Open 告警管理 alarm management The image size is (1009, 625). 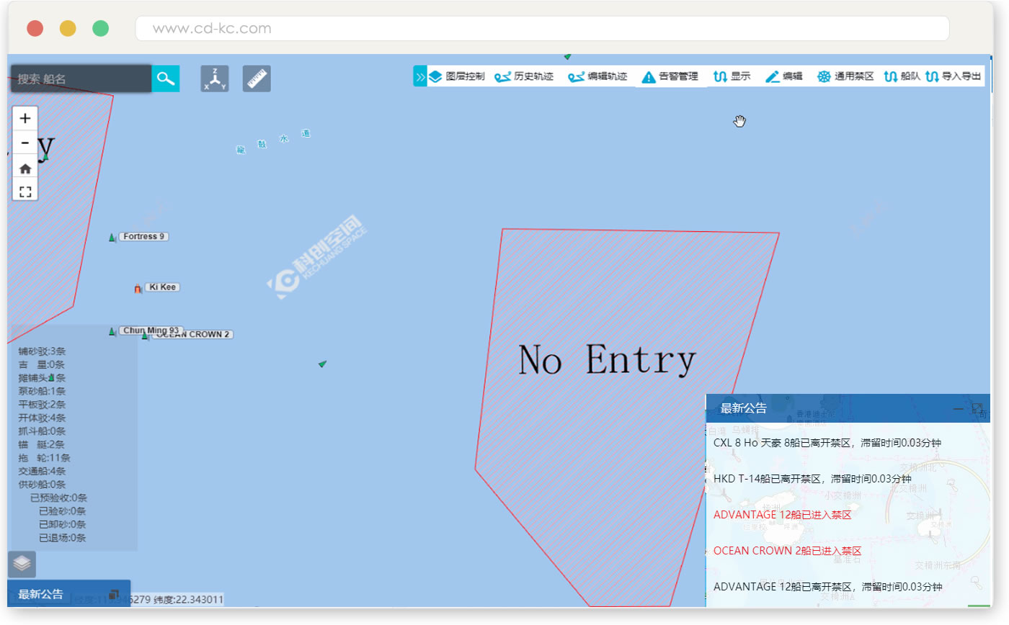(x=670, y=76)
